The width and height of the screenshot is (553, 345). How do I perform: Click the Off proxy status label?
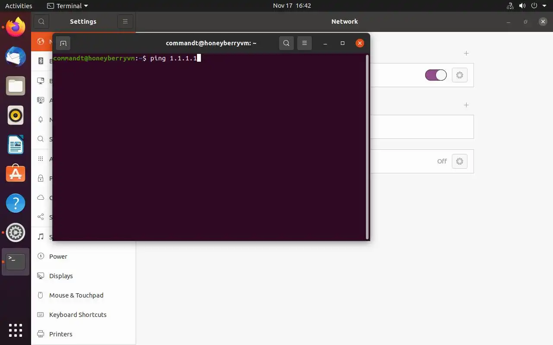(x=442, y=161)
